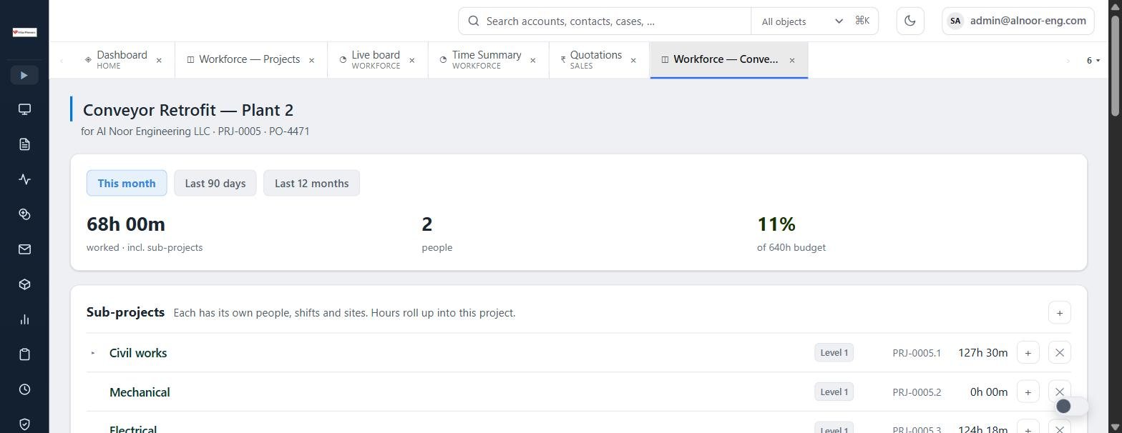Open the document icon in sidebar
Viewport: 1122px width, 433px height.
click(x=24, y=144)
